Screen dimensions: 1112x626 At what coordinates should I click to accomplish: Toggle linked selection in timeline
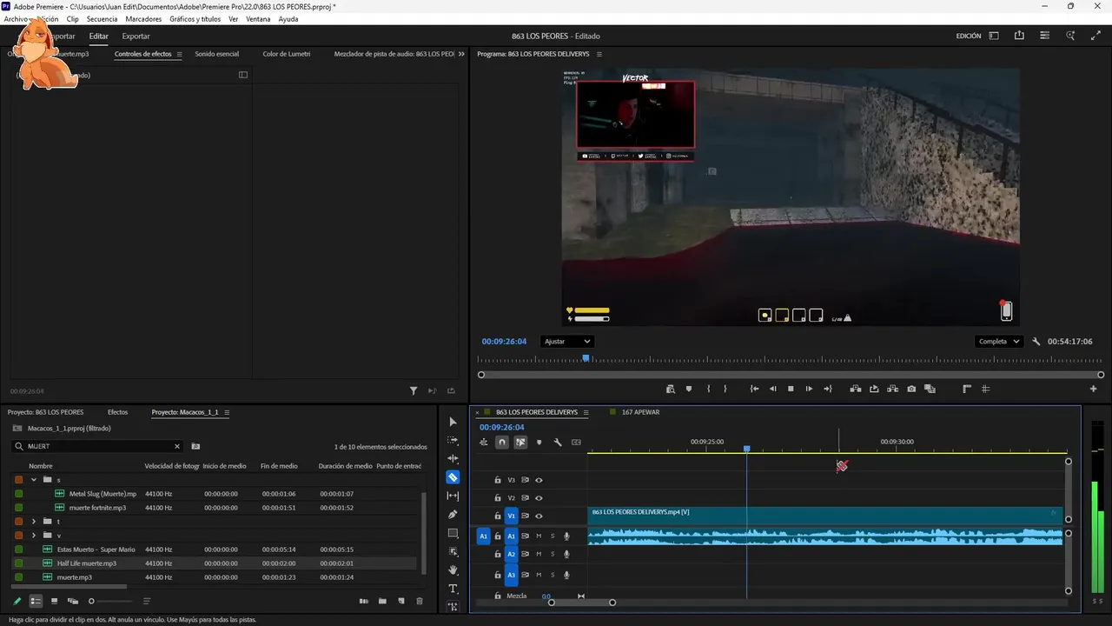520,443
